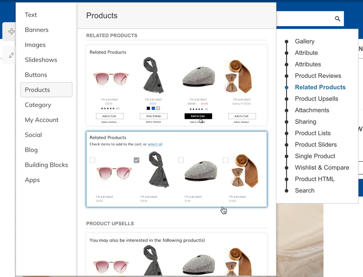The image size is (363, 277).
Task: Open the Slideshows category
Action: (41, 60)
